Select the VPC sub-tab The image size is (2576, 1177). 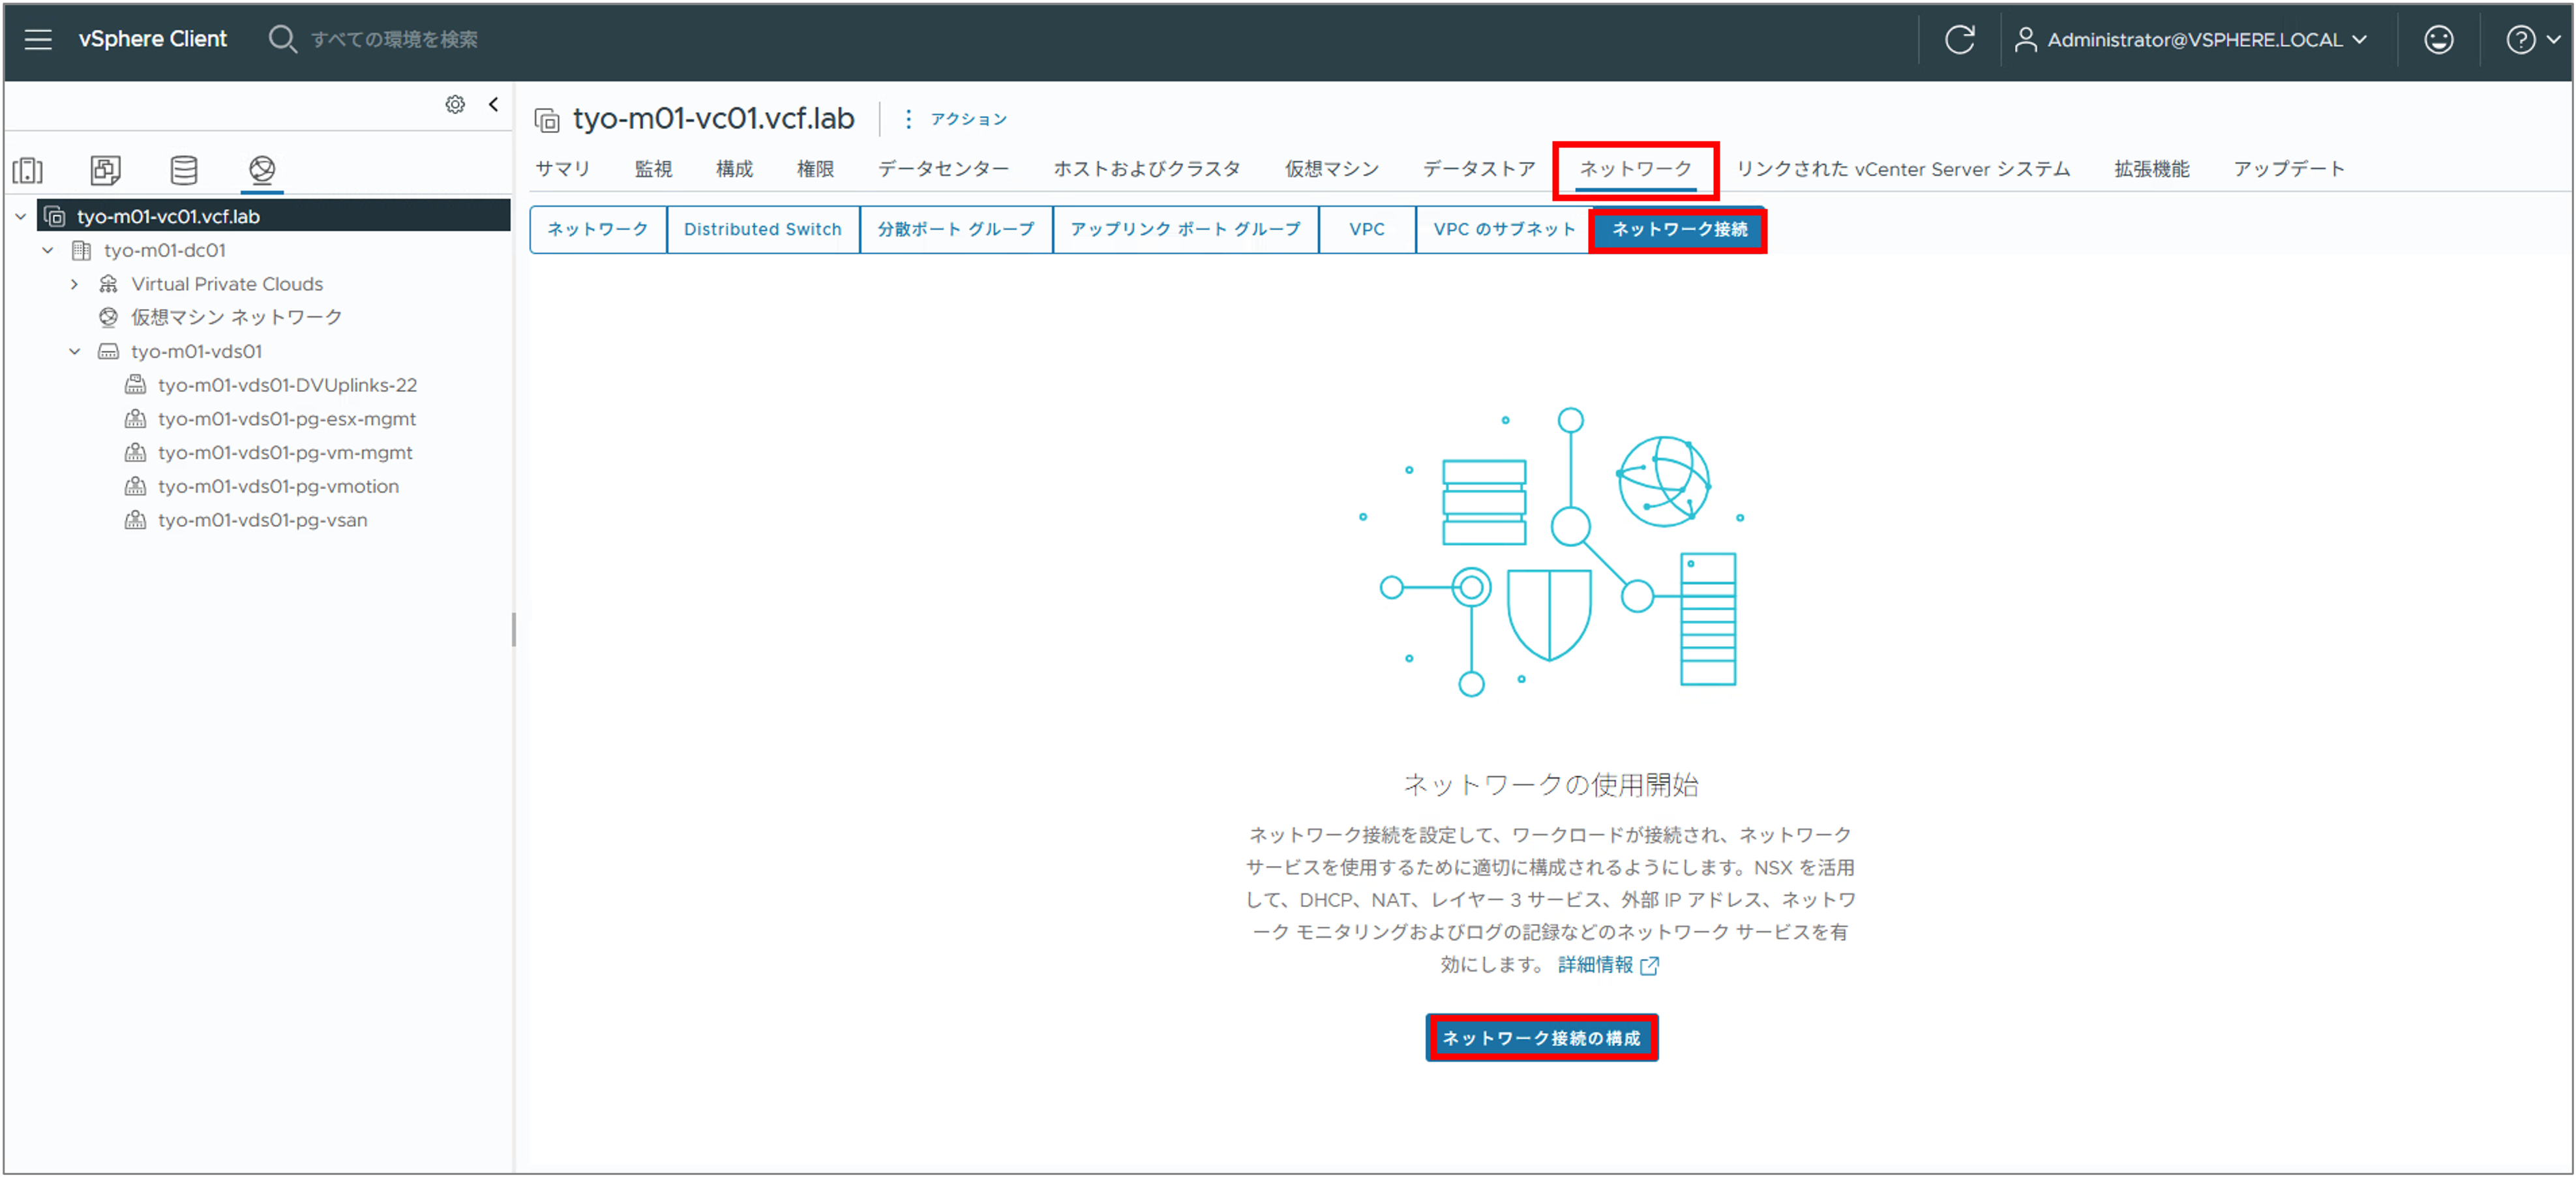click(x=1366, y=229)
